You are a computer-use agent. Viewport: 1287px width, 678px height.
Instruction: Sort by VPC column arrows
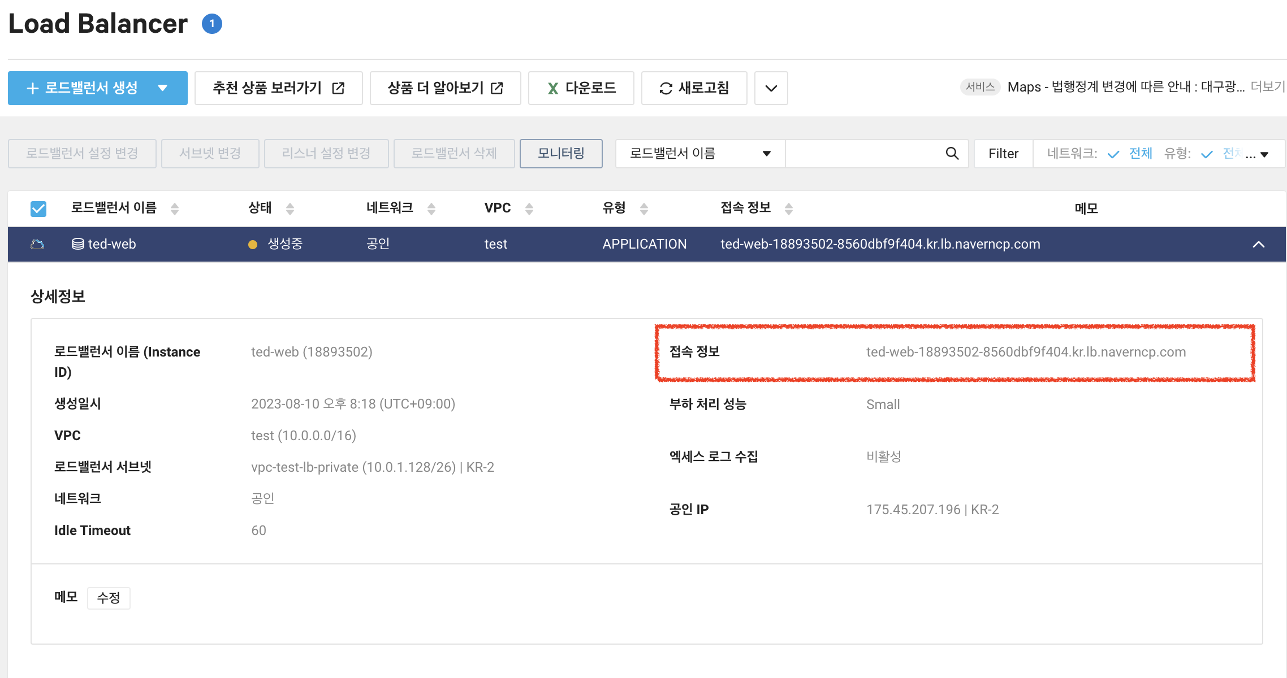coord(529,209)
